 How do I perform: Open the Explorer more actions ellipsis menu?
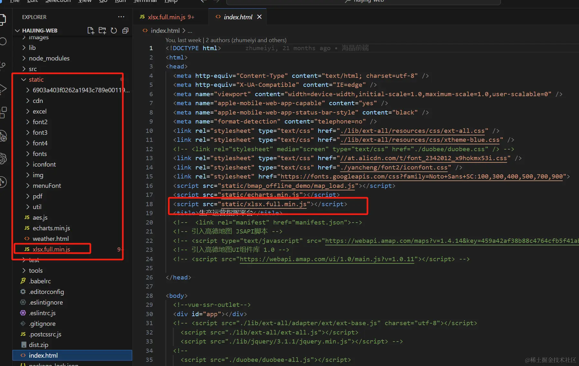(x=121, y=17)
